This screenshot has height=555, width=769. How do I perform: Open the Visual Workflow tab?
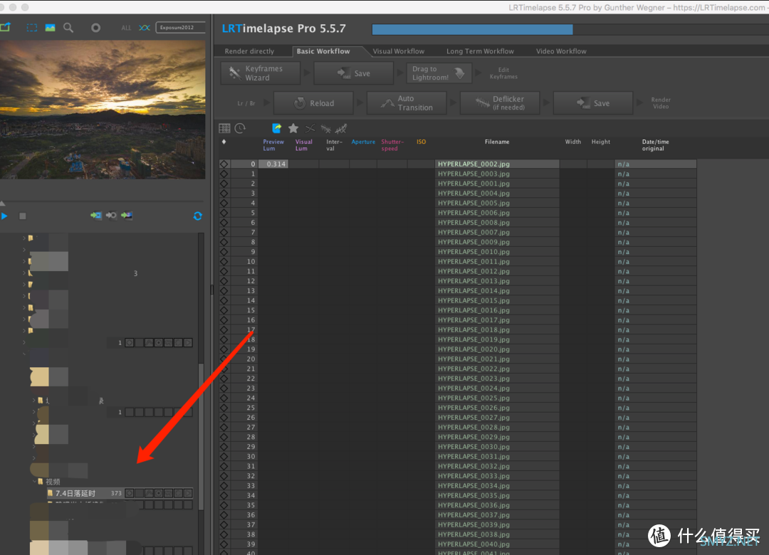pos(398,51)
